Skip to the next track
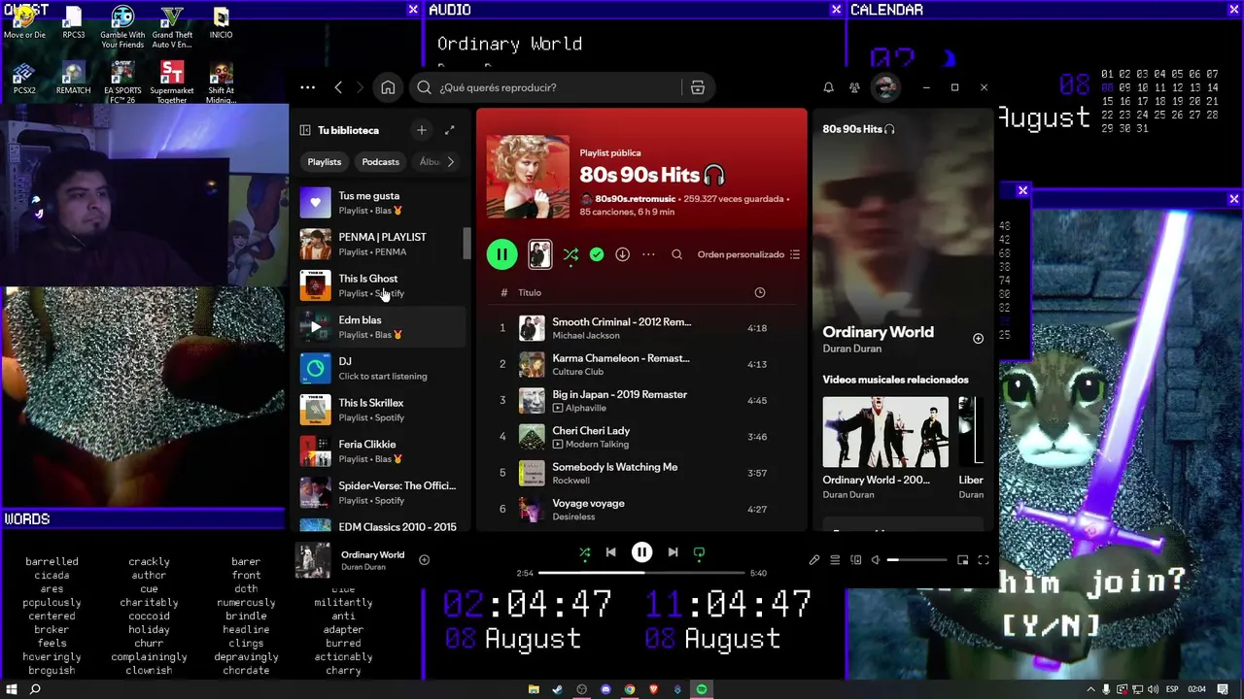Viewport: 1244px width, 699px height. pyautogui.click(x=673, y=552)
